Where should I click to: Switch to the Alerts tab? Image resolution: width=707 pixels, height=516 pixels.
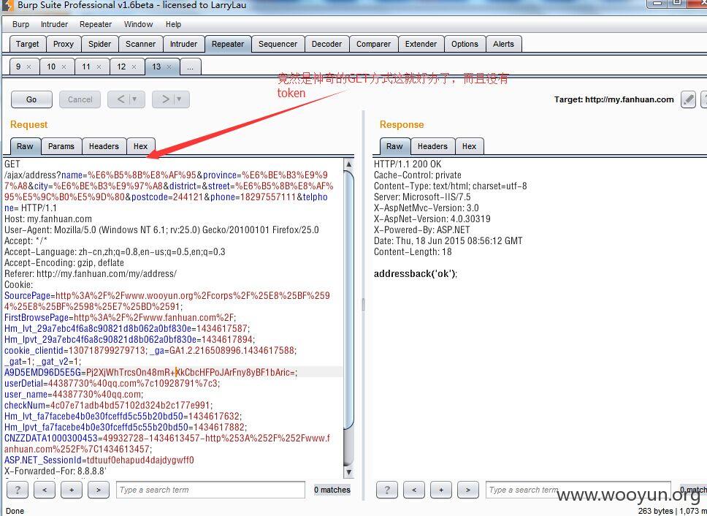coord(503,44)
